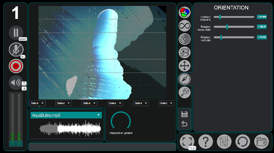Open the AquaBulles.mp3 track dropdown

tap(66, 115)
